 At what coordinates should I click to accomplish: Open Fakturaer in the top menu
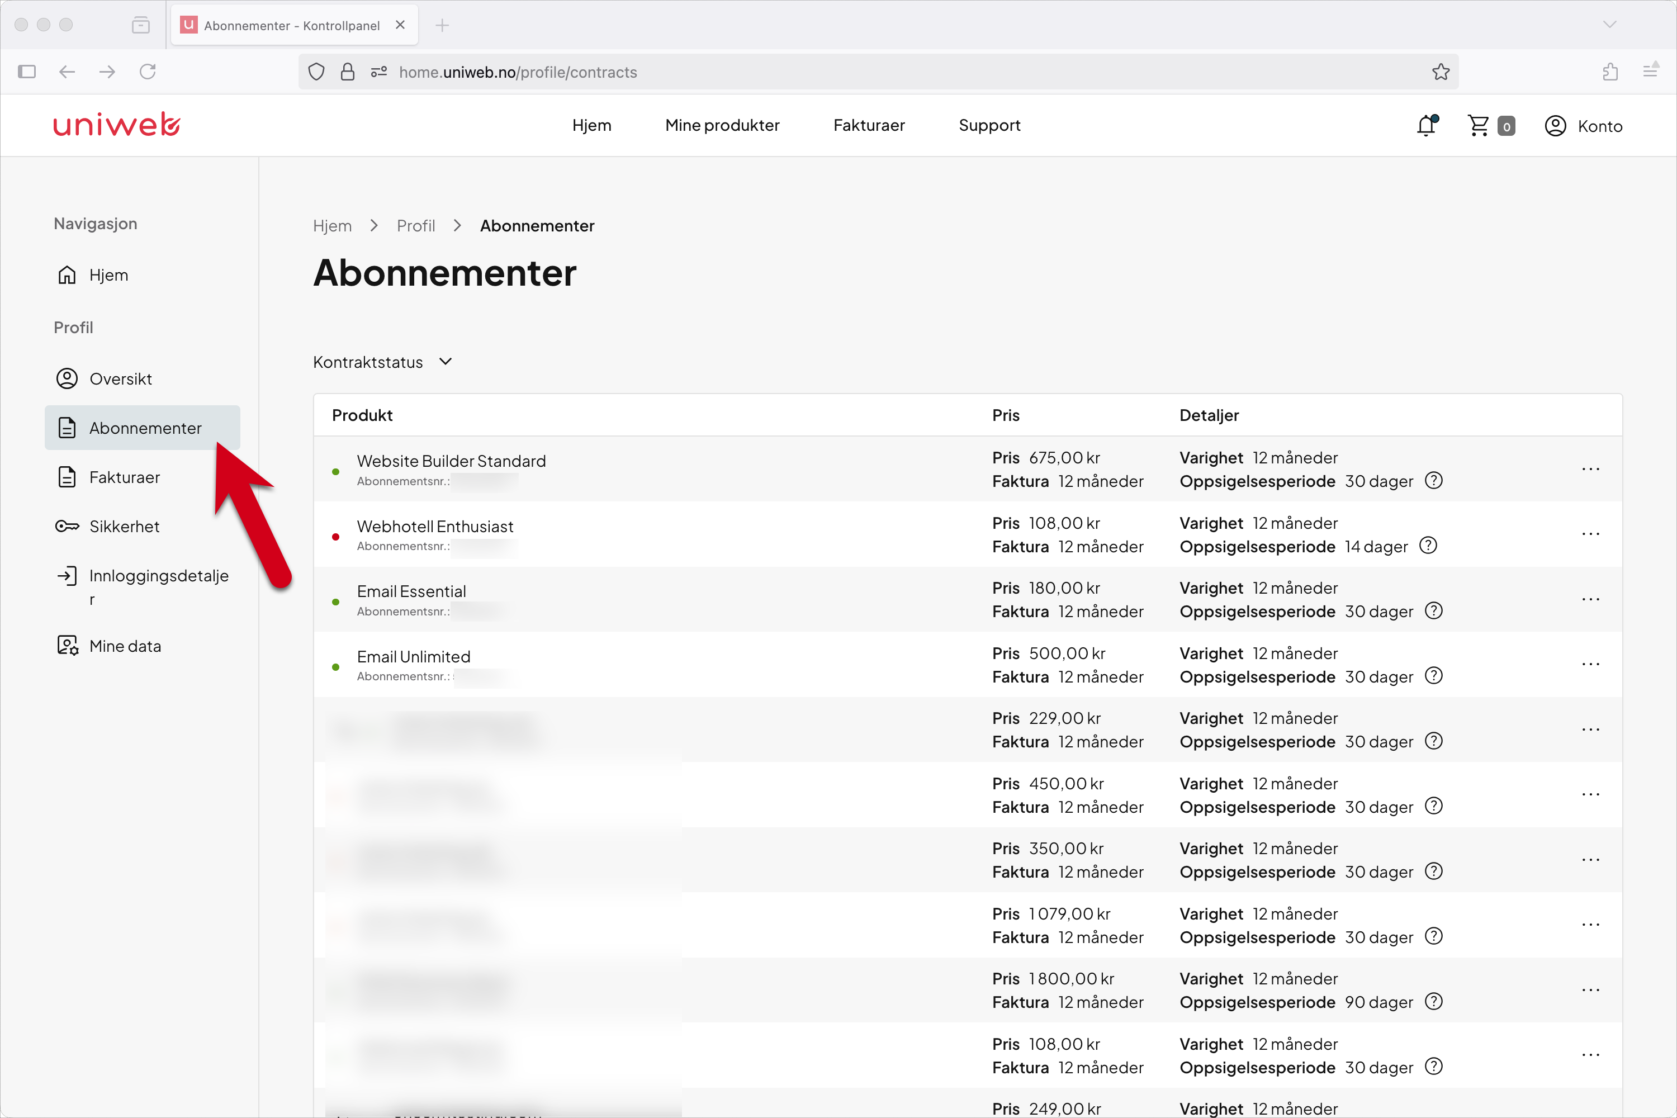pyautogui.click(x=869, y=125)
